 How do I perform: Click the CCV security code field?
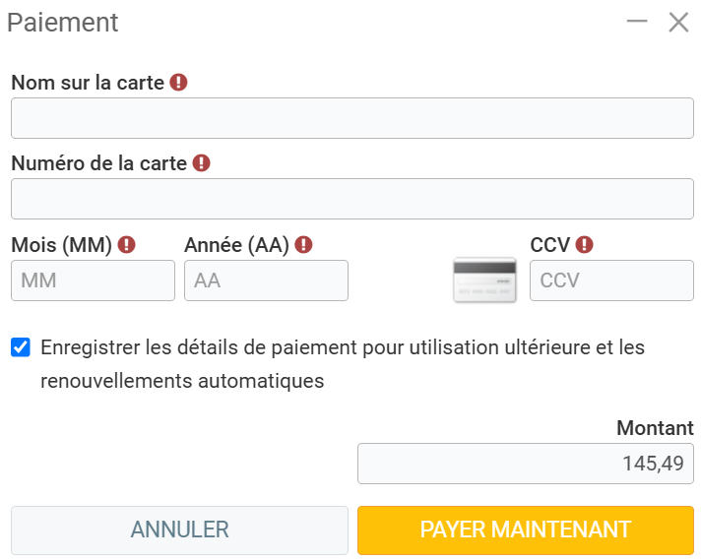click(x=611, y=280)
